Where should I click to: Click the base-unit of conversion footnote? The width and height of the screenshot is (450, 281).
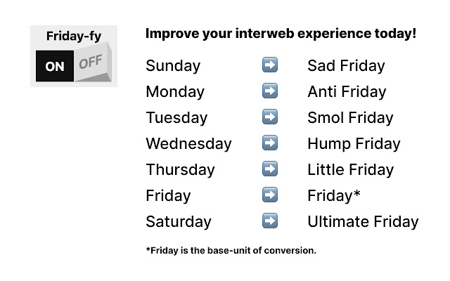click(x=231, y=251)
